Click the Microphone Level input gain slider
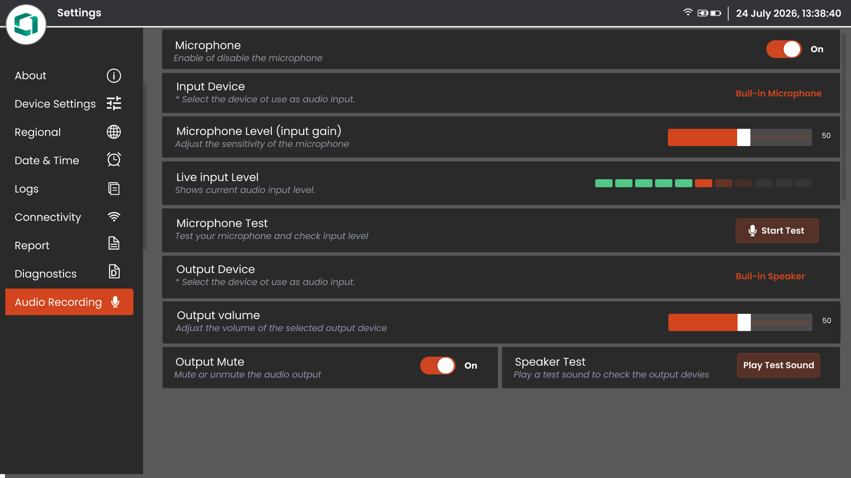This screenshot has height=478, width=851. (740, 138)
